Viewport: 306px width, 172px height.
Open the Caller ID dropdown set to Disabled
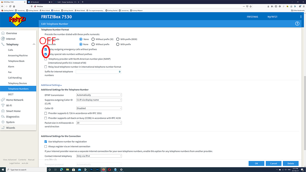(x=99, y=108)
